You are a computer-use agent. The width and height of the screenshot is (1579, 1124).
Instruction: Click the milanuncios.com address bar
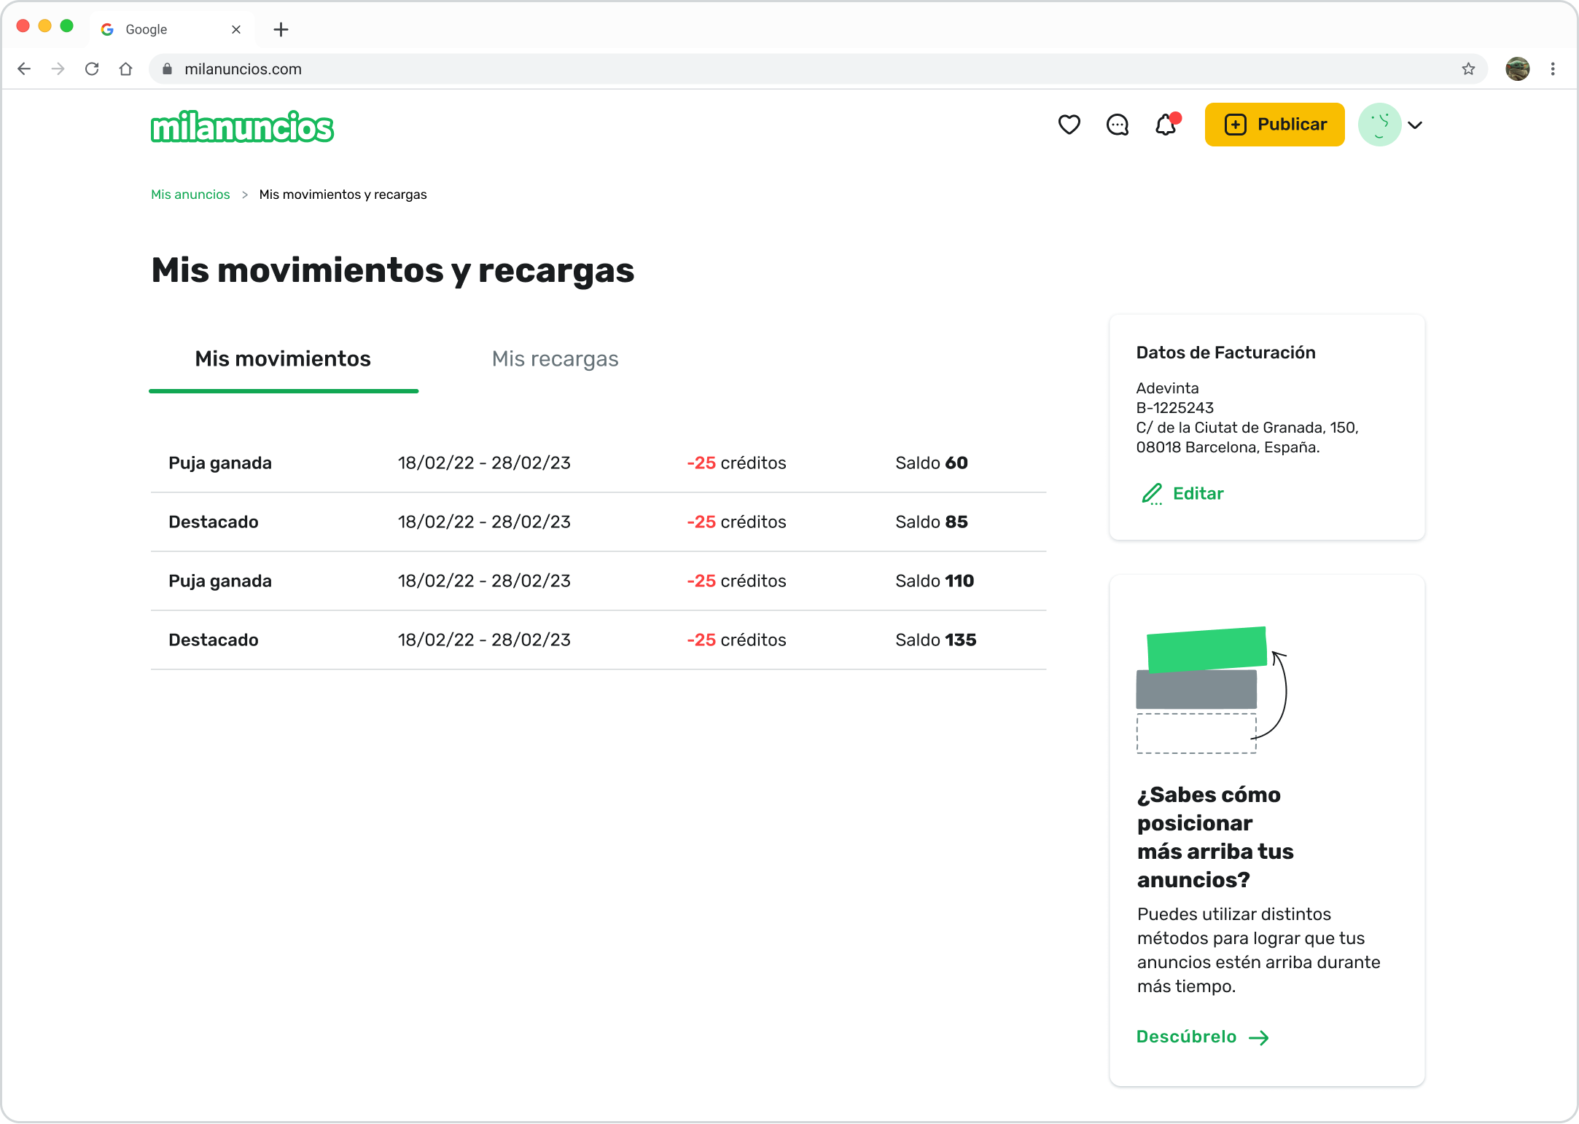818,68
